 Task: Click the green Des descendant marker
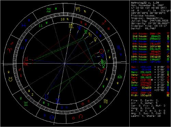[104, 62]
